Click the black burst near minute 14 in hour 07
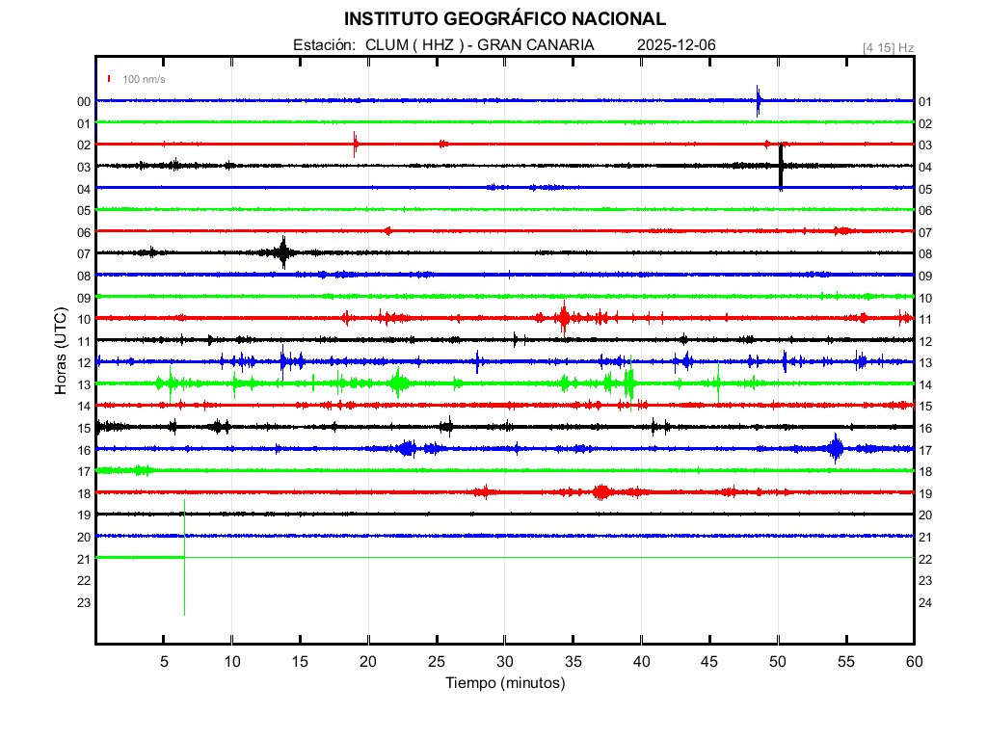 (283, 252)
